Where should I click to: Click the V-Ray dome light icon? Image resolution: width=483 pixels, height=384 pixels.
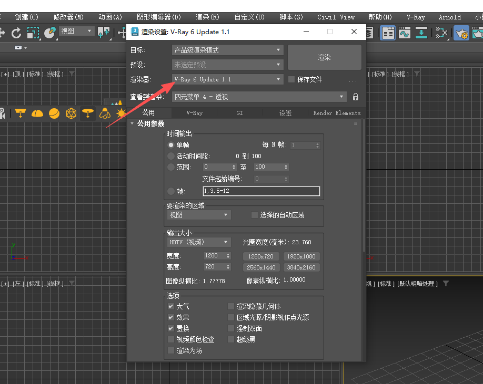[37, 113]
